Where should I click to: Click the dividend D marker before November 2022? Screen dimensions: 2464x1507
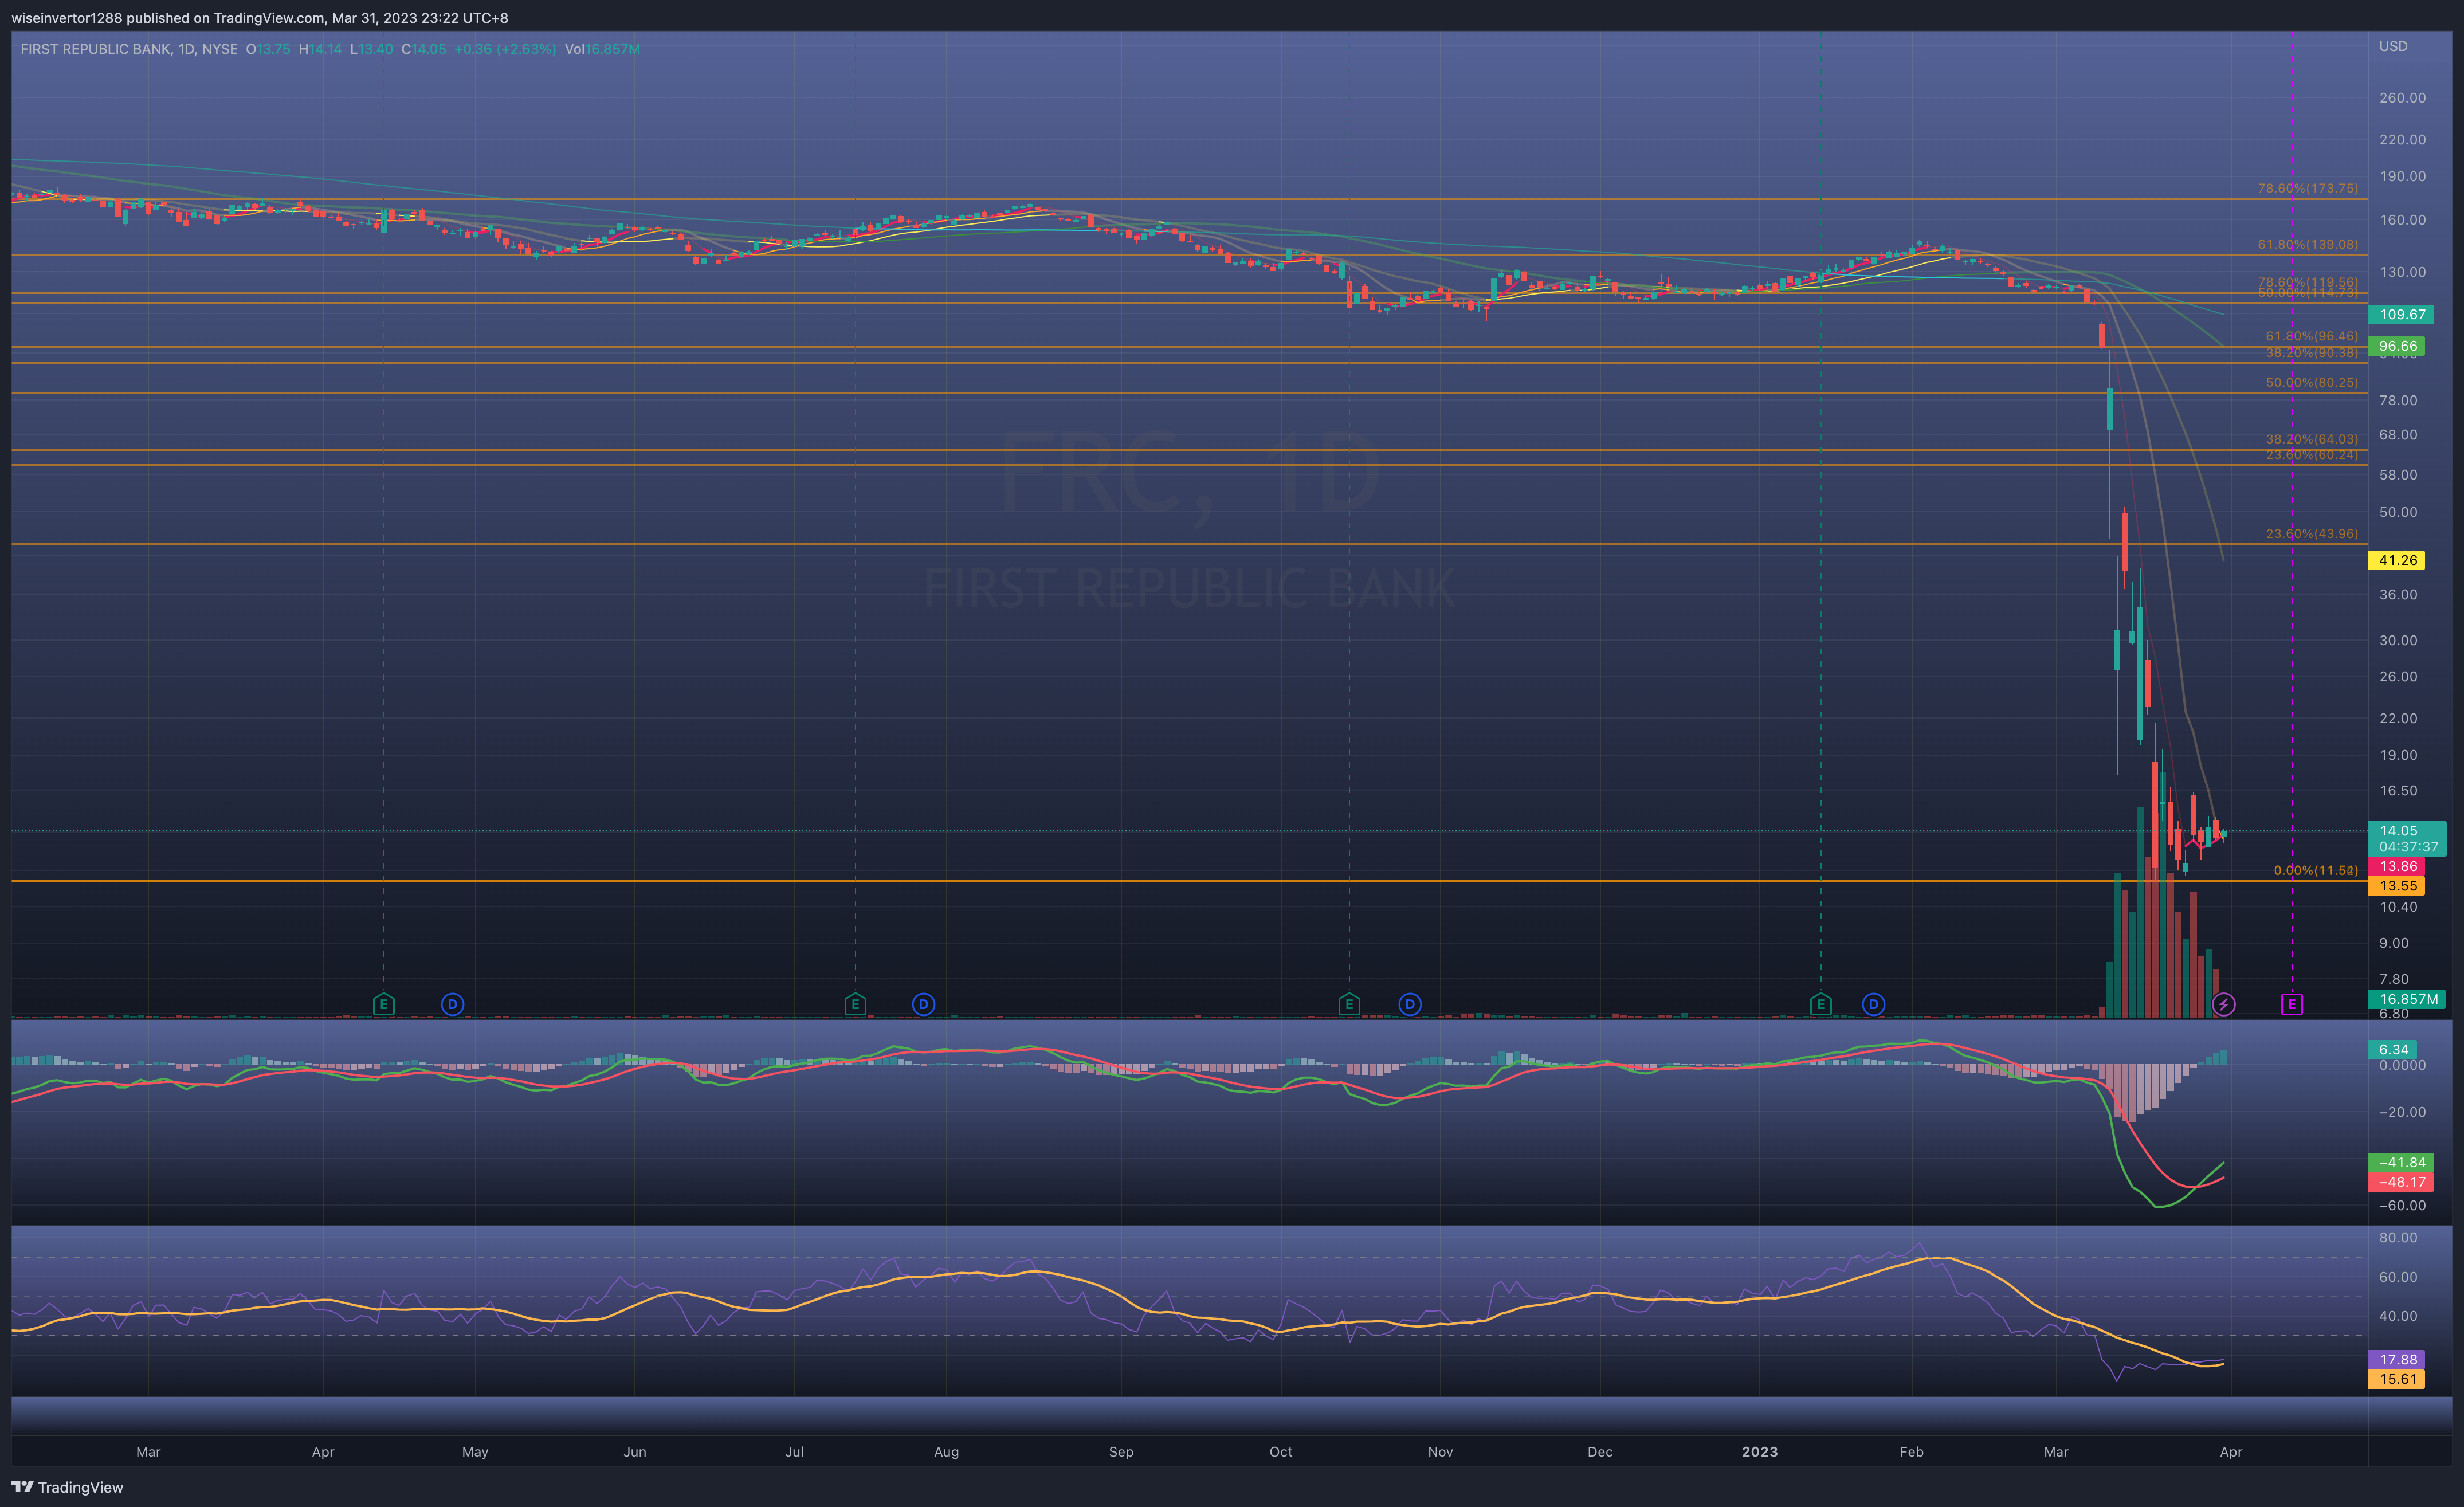click(x=1410, y=1004)
